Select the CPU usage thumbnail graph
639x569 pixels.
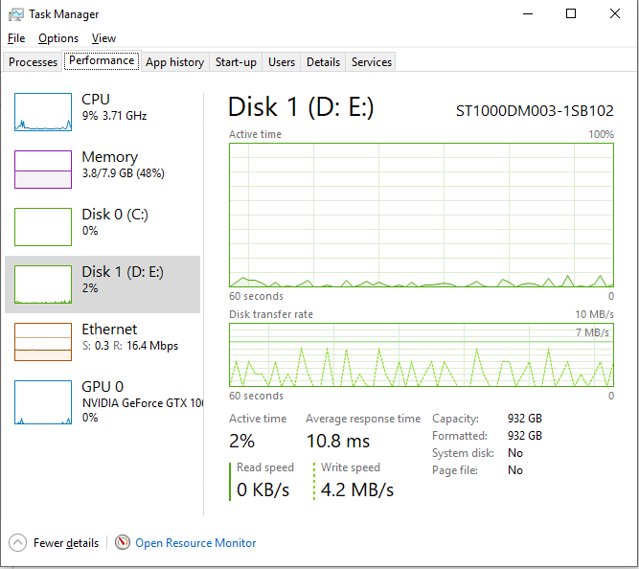coord(43,112)
